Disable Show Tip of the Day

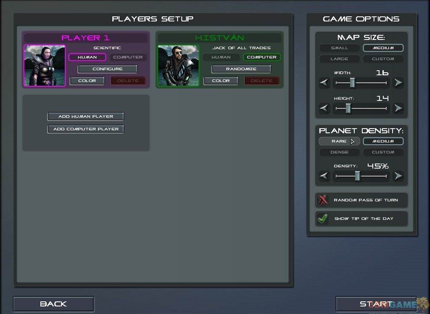coord(323,219)
